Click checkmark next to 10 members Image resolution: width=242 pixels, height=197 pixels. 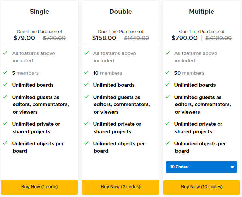click(87, 73)
